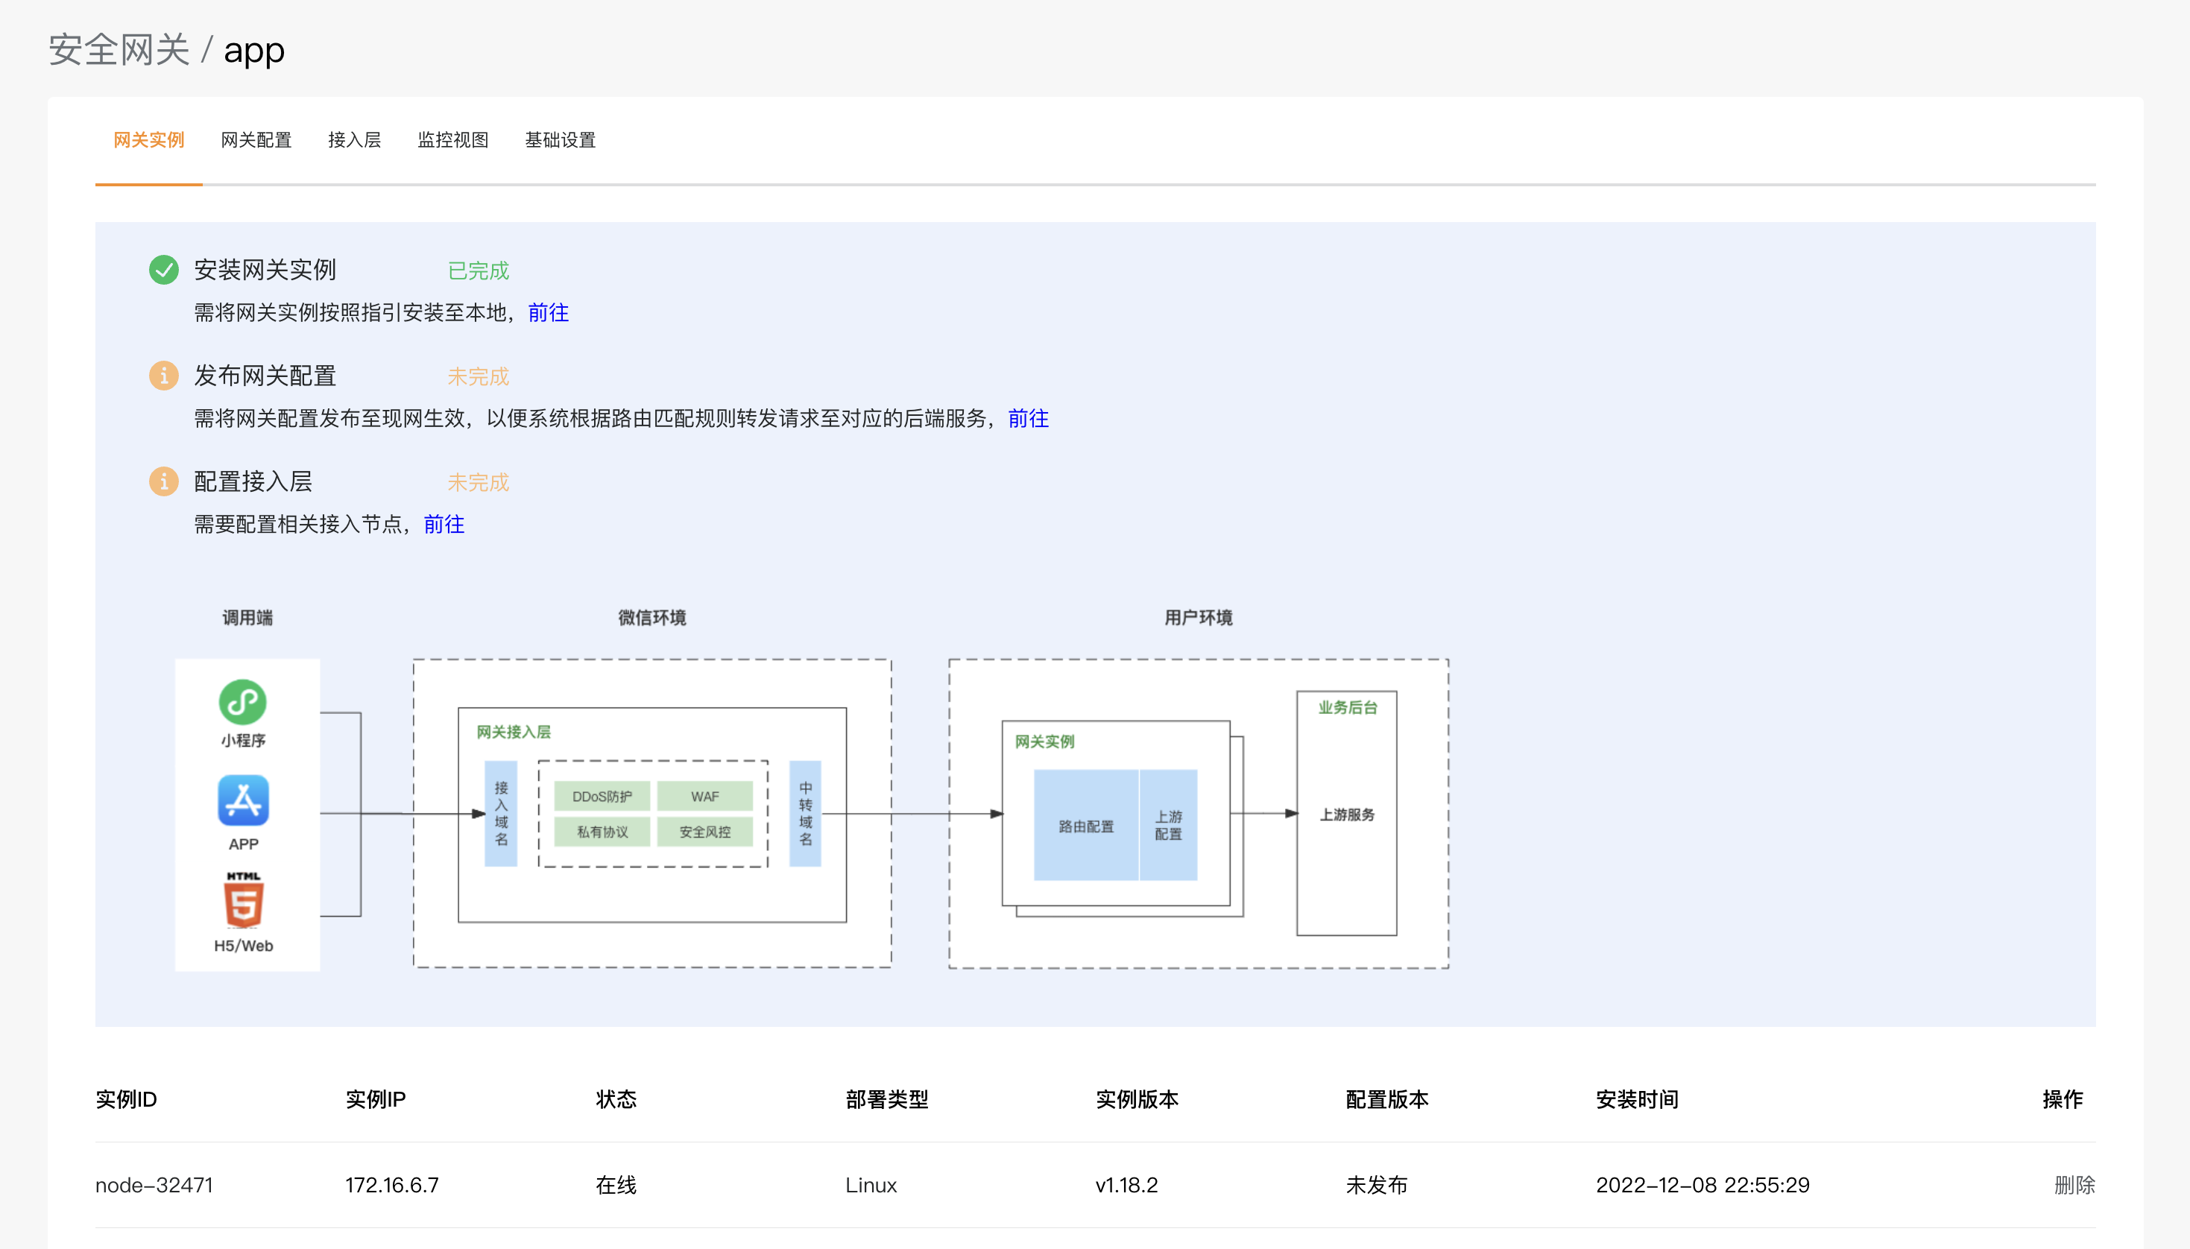
Task: Click the orange info icon beside 发布网关配置
Action: pyautogui.click(x=163, y=376)
